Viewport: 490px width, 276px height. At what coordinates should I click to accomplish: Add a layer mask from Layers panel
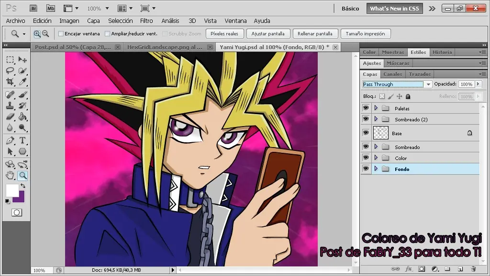point(422,269)
